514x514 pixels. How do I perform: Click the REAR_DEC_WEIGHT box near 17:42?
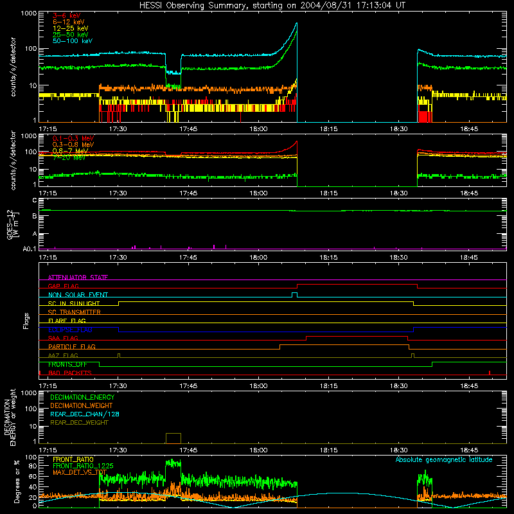[173, 438]
